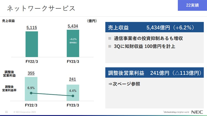Click the FY23/3 light green profit bar
Image resolution: width=207 pixels, height=116 pixels.
pyautogui.click(x=73, y=92)
